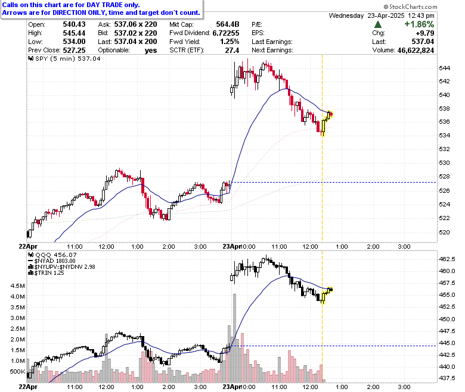
Task: Click the StockCharts.com copyright label
Action: point(410,7)
